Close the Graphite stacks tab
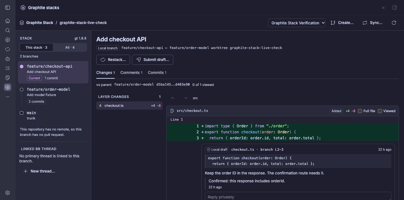 pos(383,8)
